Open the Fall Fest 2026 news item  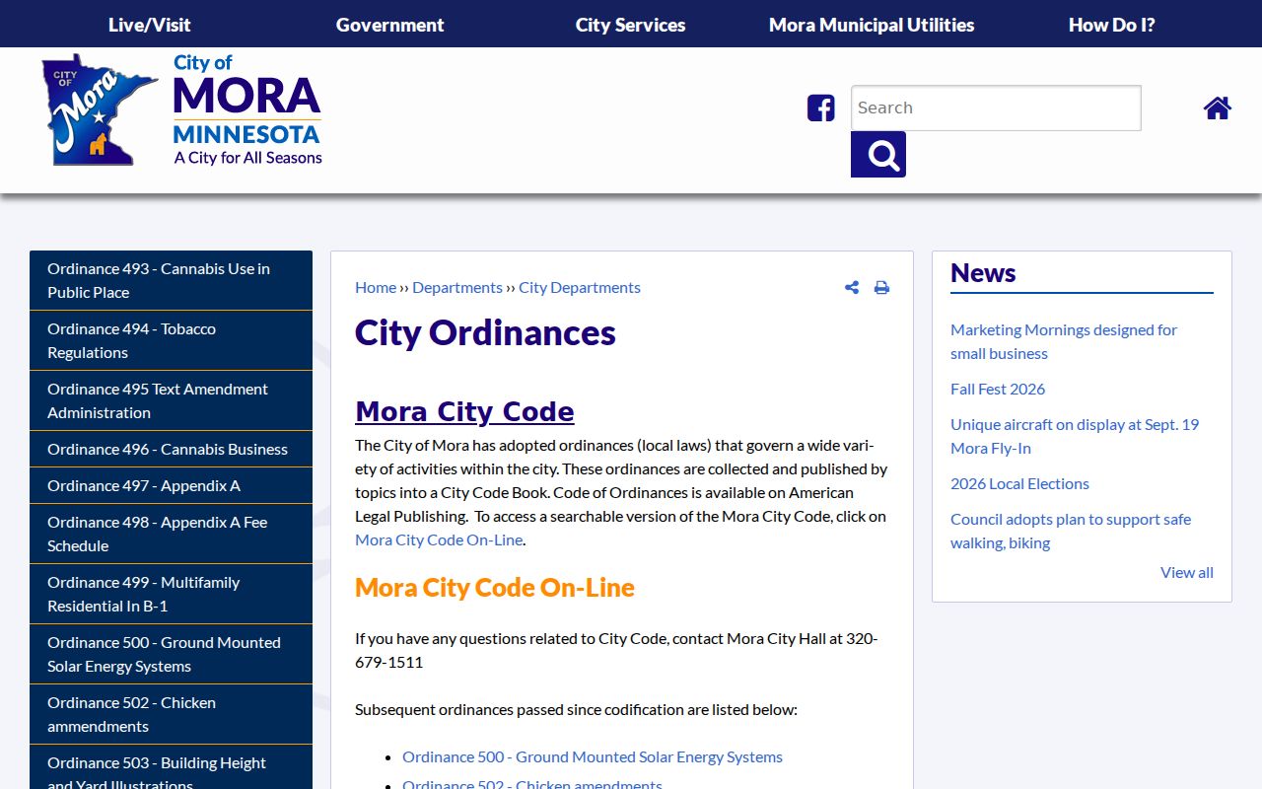998,389
